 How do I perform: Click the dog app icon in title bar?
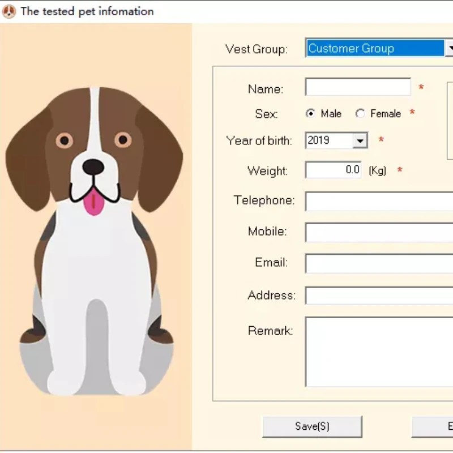coord(9,11)
